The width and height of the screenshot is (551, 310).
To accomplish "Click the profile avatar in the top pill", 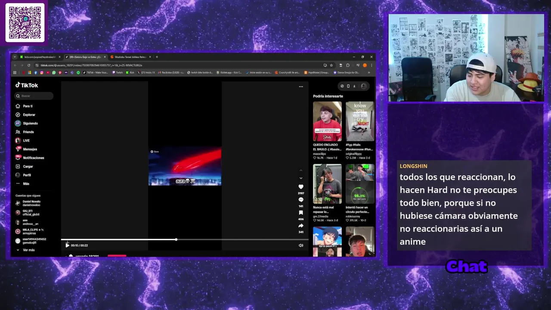I will tap(363, 86).
